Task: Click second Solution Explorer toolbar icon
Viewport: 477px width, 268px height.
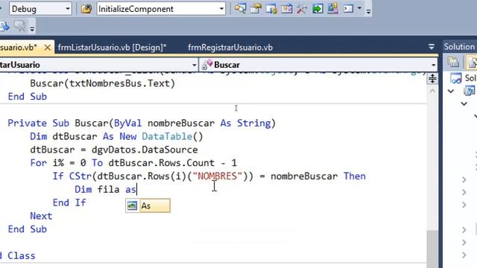Action: [472, 62]
